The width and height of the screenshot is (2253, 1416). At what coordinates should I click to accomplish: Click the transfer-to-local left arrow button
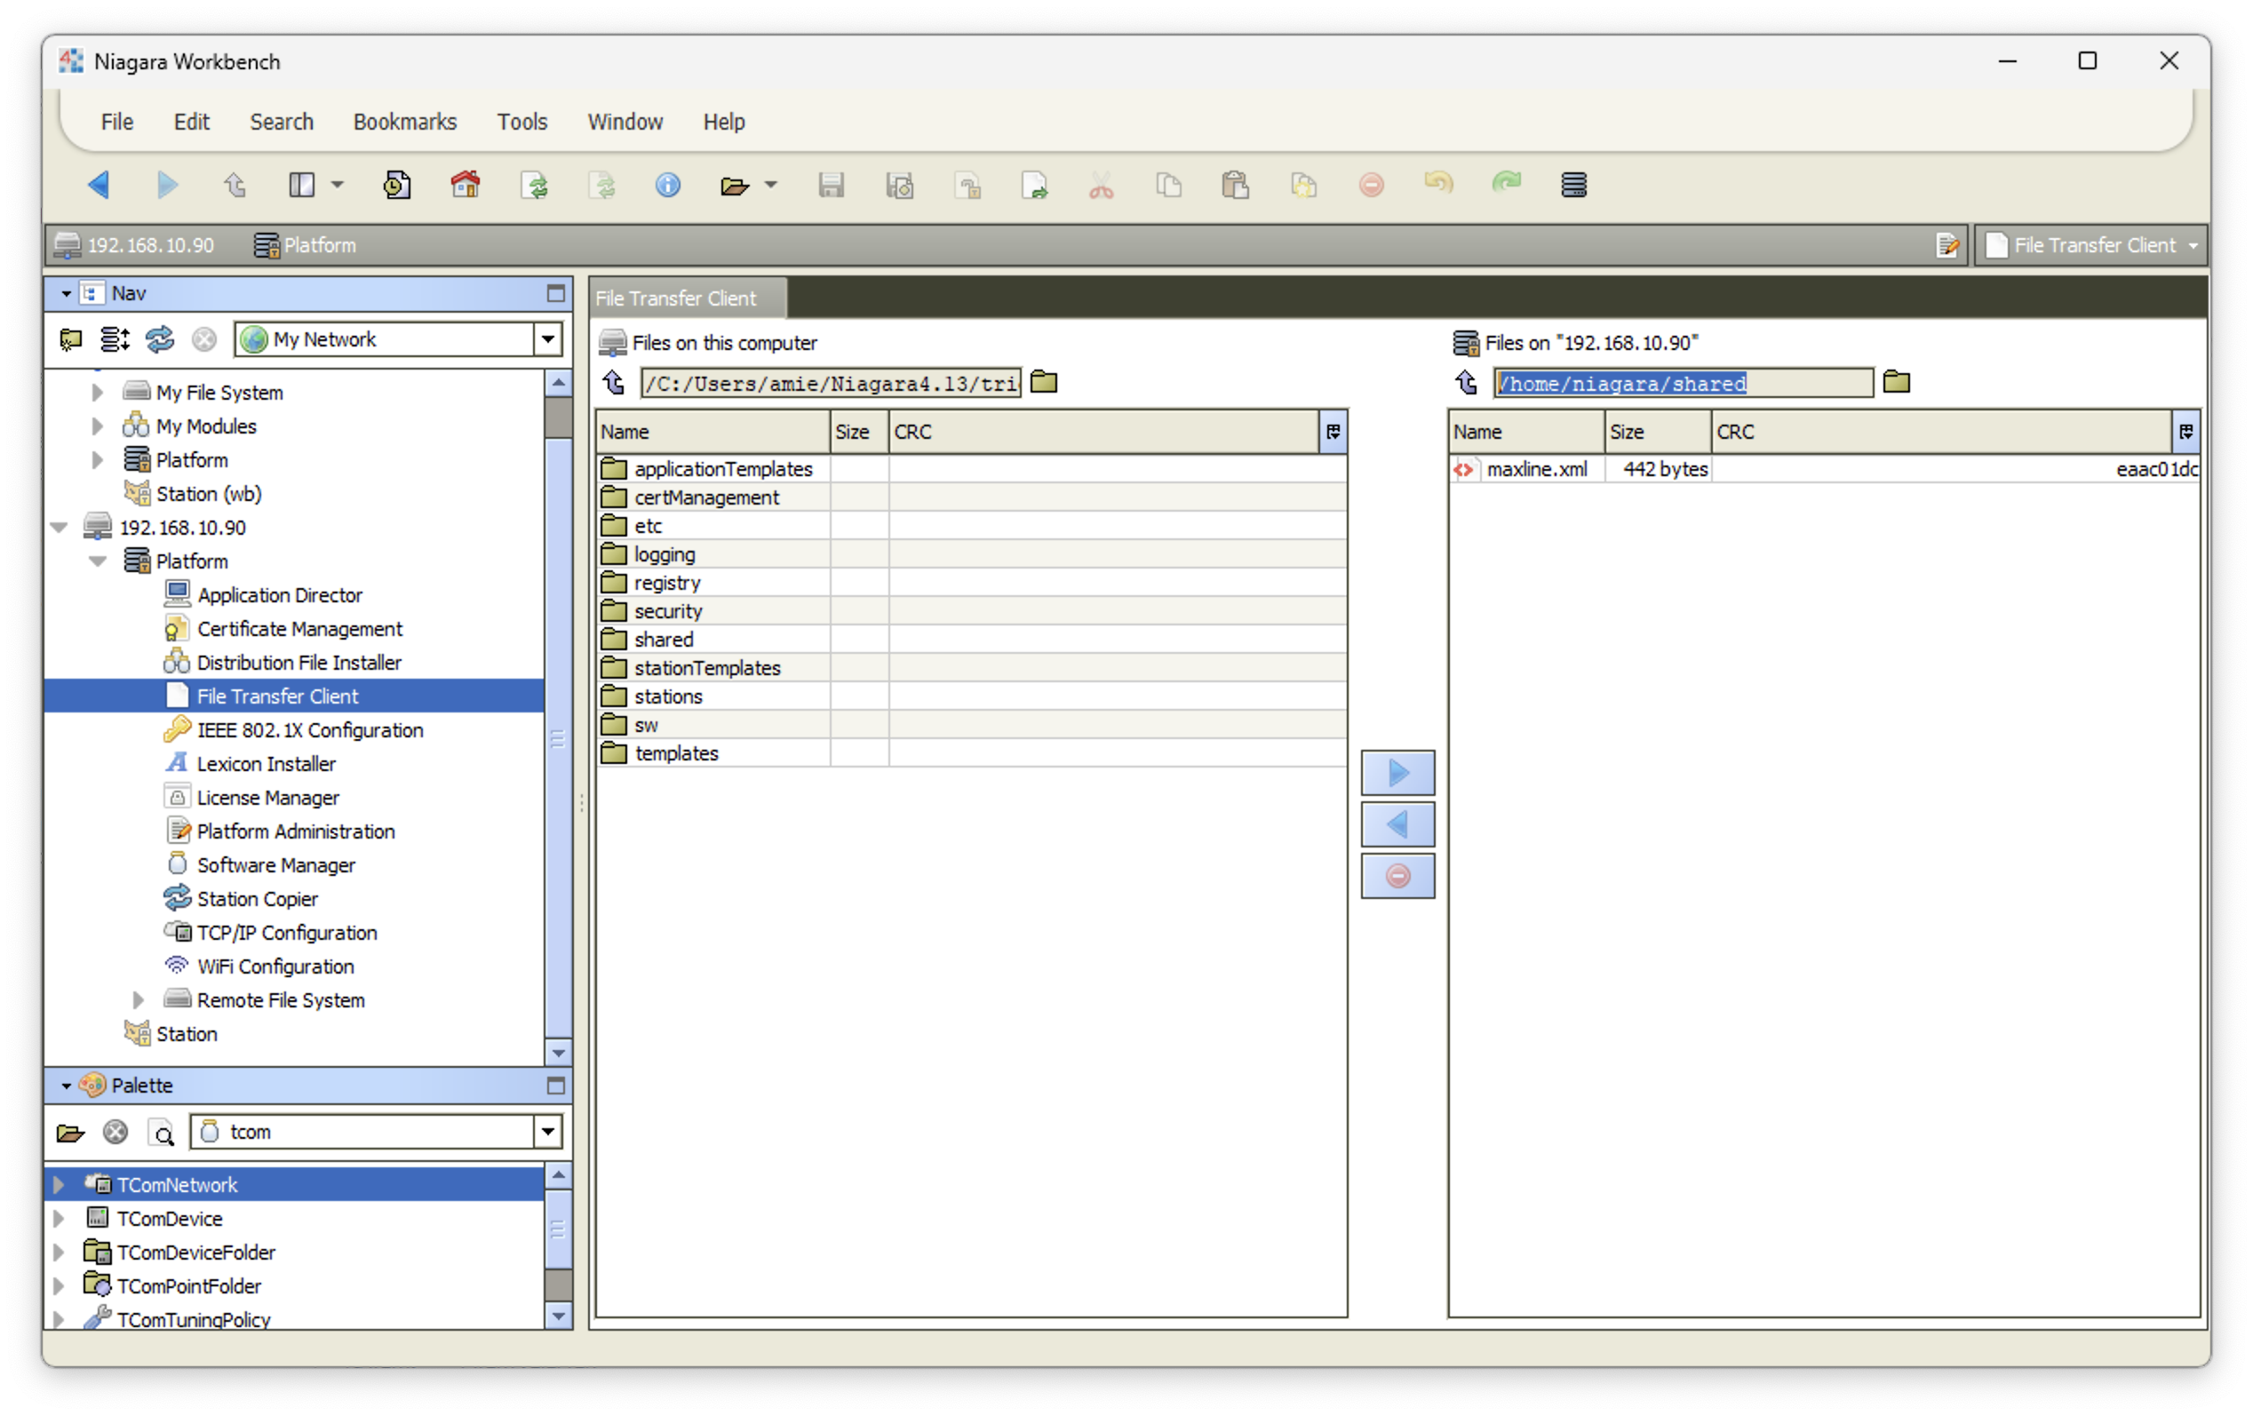(x=1397, y=824)
